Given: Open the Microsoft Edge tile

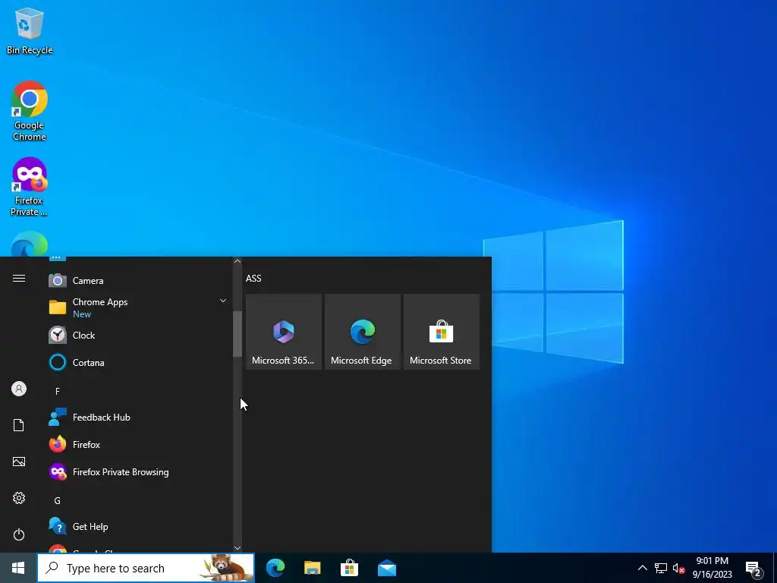Looking at the screenshot, I should coord(362,332).
